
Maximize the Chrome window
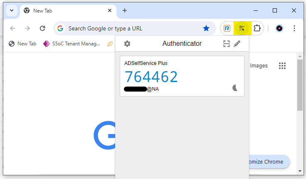(275, 10)
